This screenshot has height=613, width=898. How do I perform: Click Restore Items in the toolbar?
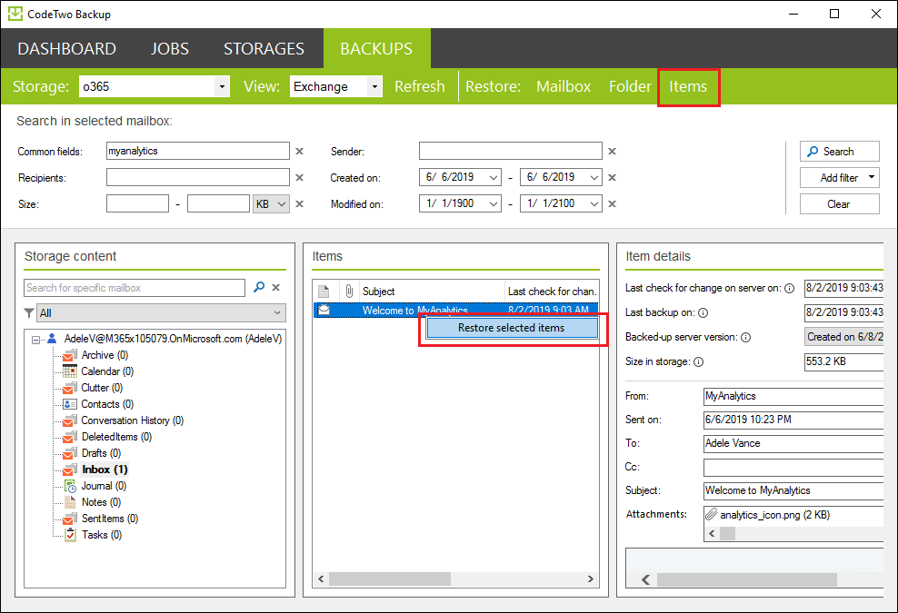pos(688,86)
